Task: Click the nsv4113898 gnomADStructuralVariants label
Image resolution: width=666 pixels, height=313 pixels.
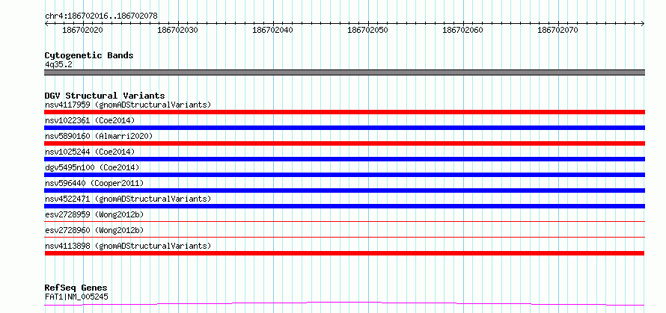Action: pos(128,246)
